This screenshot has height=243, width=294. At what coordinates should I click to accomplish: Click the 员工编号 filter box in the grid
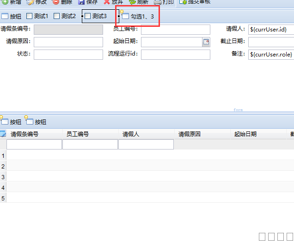(90, 144)
